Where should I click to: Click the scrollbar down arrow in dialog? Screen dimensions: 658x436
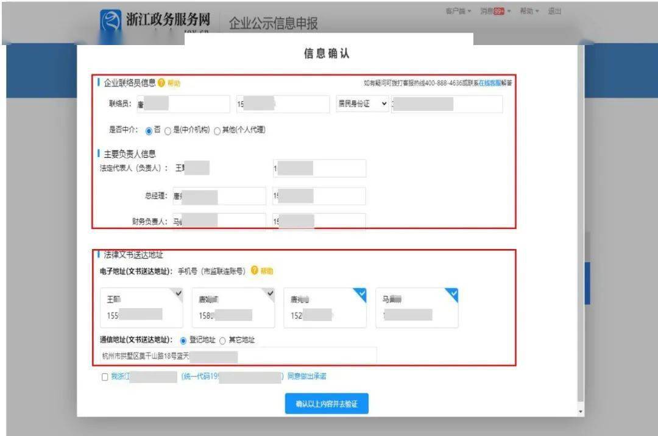pyautogui.click(x=581, y=412)
